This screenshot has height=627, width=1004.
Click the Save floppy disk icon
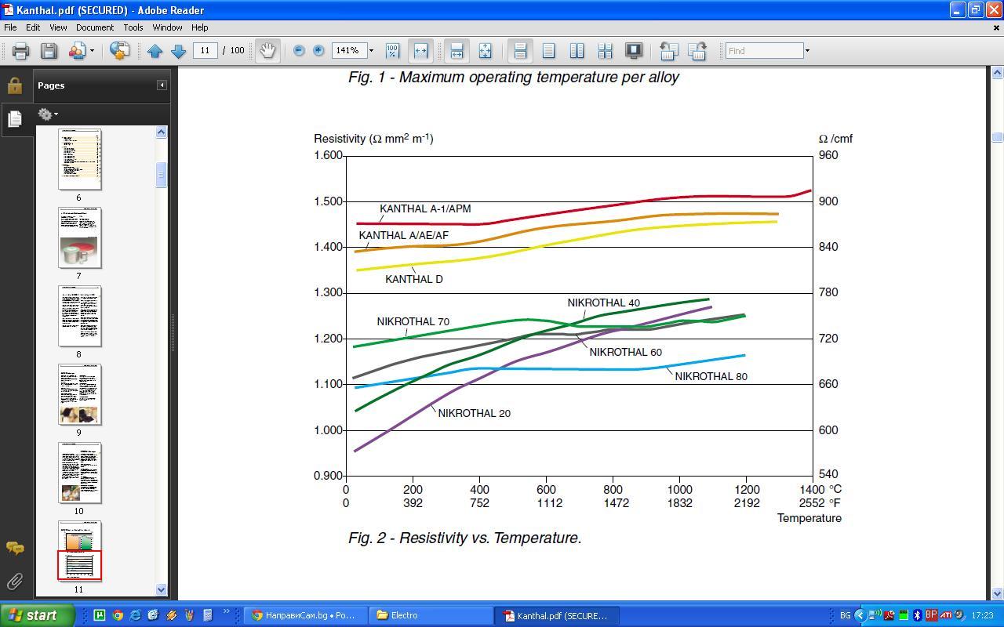point(49,51)
